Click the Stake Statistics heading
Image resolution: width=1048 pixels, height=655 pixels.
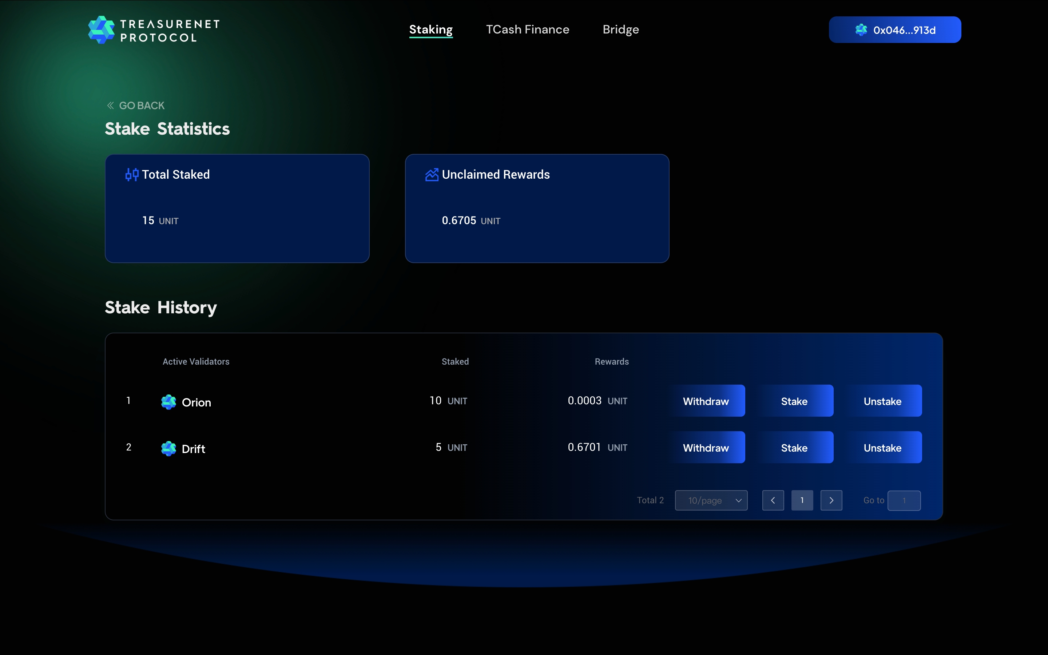point(167,129)
